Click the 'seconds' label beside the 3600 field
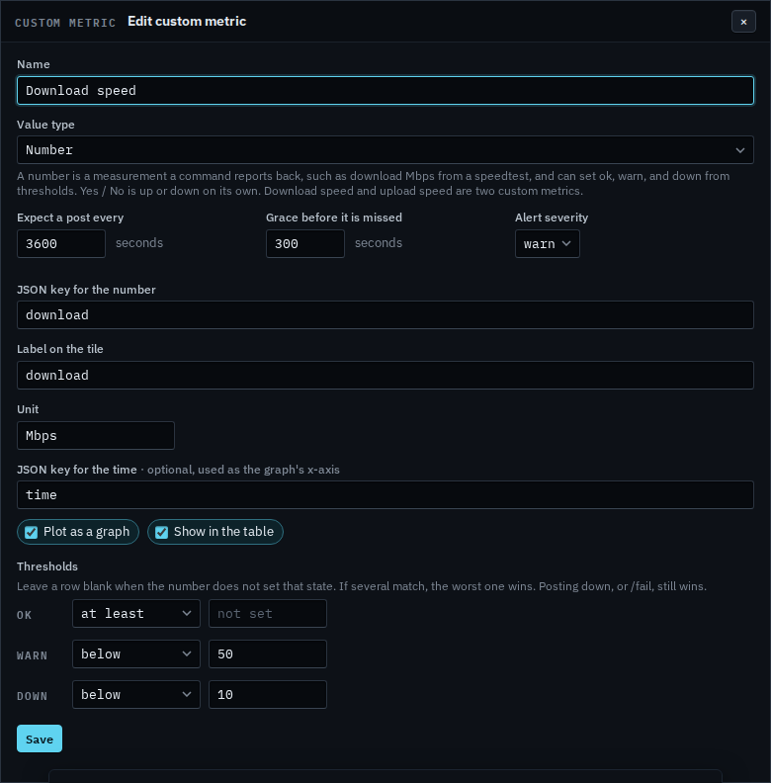This screenshot has height=783, width=771. click(x=139, y=243)
